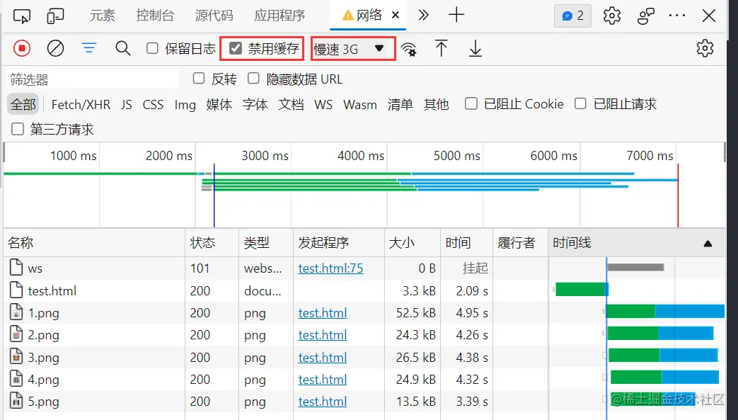This screenshot has width=738, height=420.
Task: Add a new tool tab with plus
Action: pyautogui.click(x=456, y=15)
